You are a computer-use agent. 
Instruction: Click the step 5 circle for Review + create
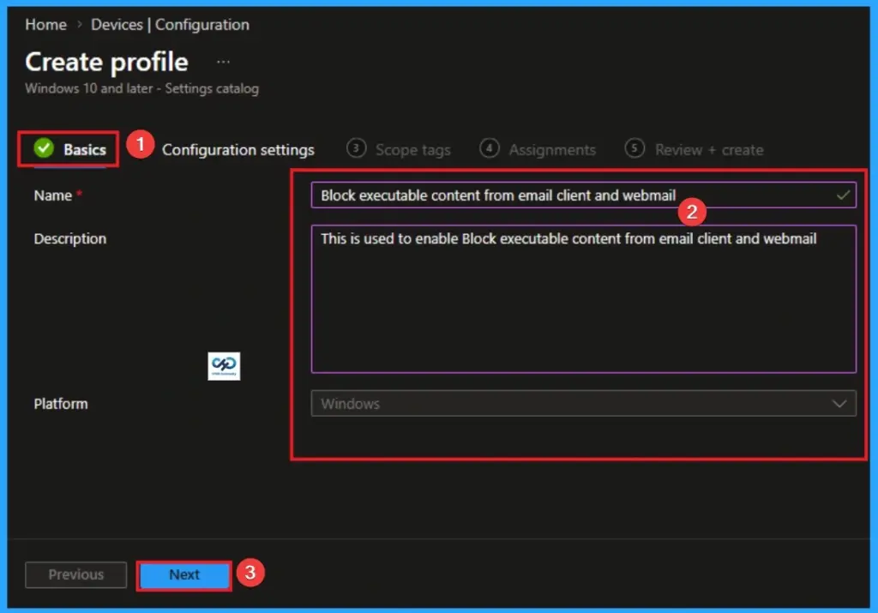tap(634, 148)
